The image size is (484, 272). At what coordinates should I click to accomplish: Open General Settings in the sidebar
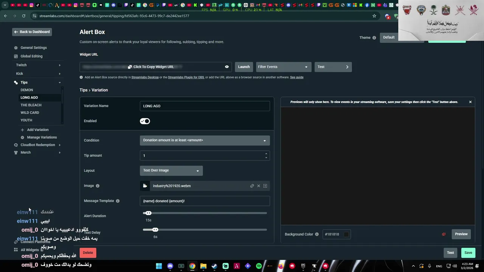coord(34,48)
